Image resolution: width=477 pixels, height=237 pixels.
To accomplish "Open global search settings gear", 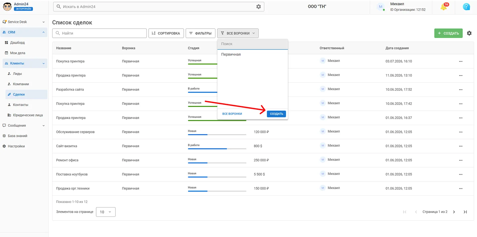I will tap(258, 7).
